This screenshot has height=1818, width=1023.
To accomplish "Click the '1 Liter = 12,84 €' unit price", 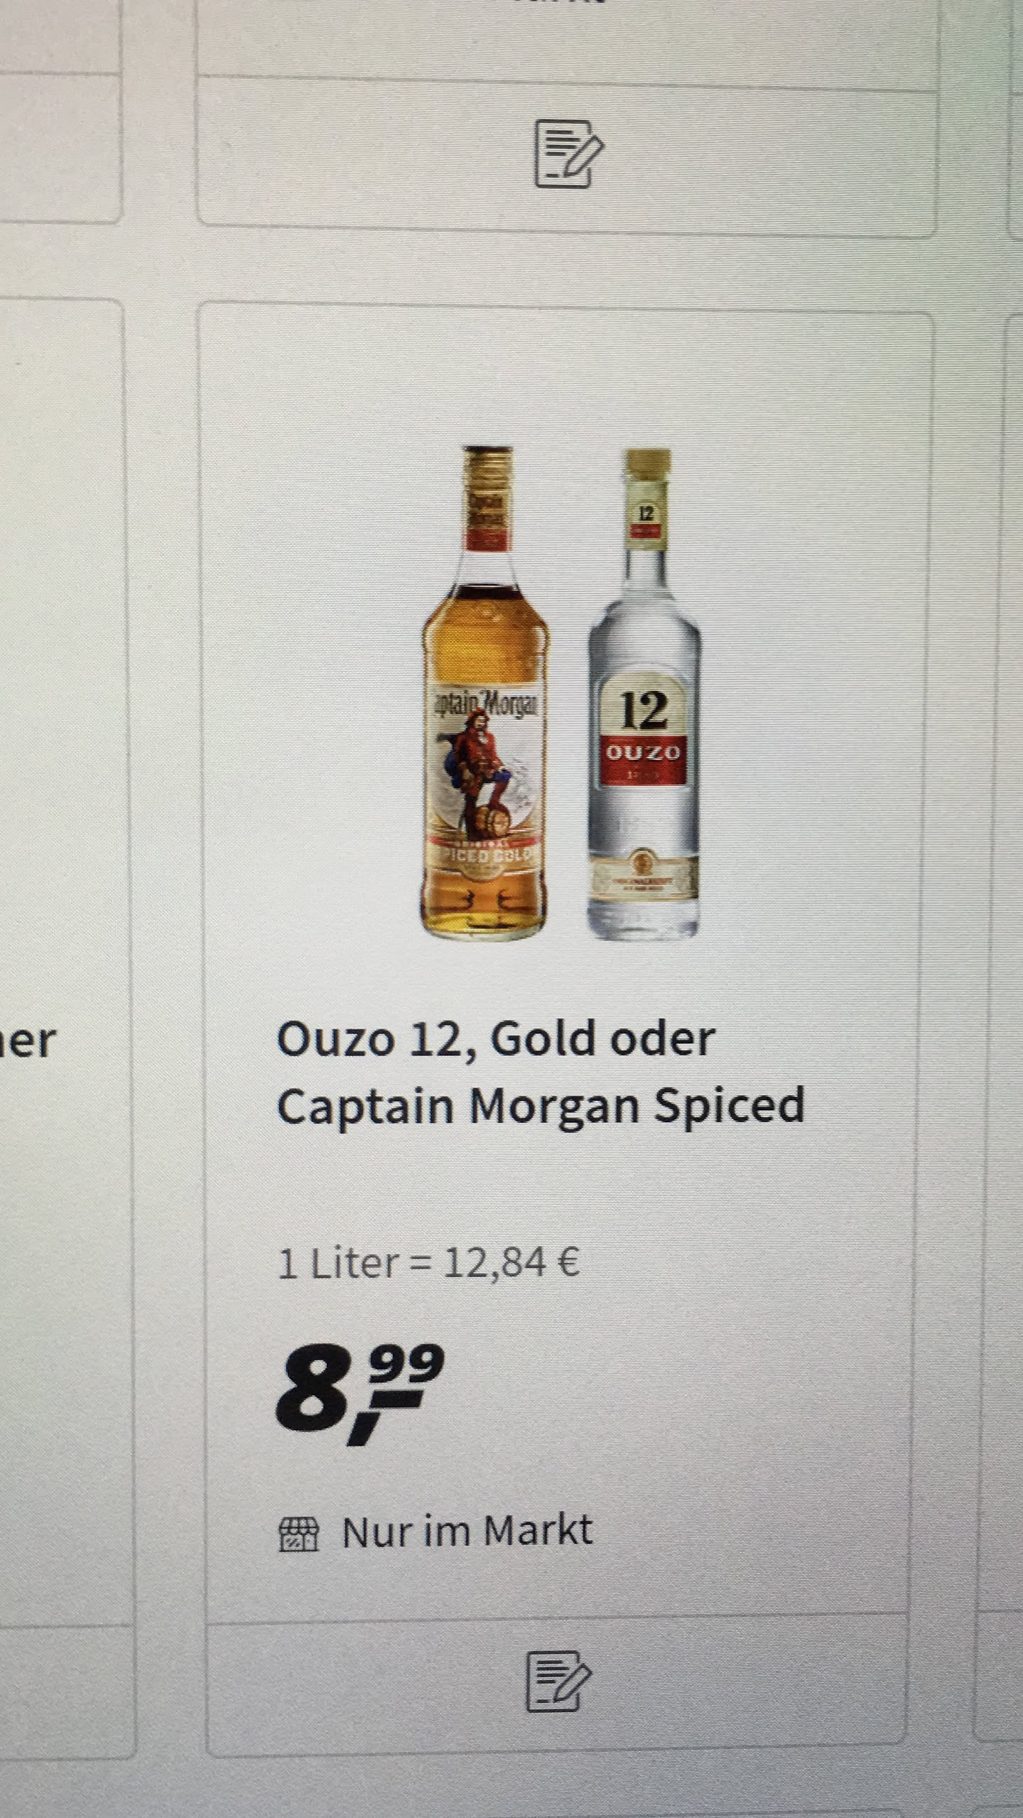I will [429, 1265].
